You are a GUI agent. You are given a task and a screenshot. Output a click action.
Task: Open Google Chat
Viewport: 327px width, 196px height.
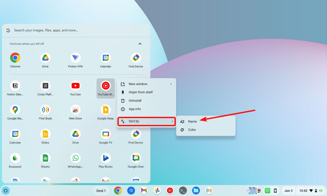click(136, 158)
